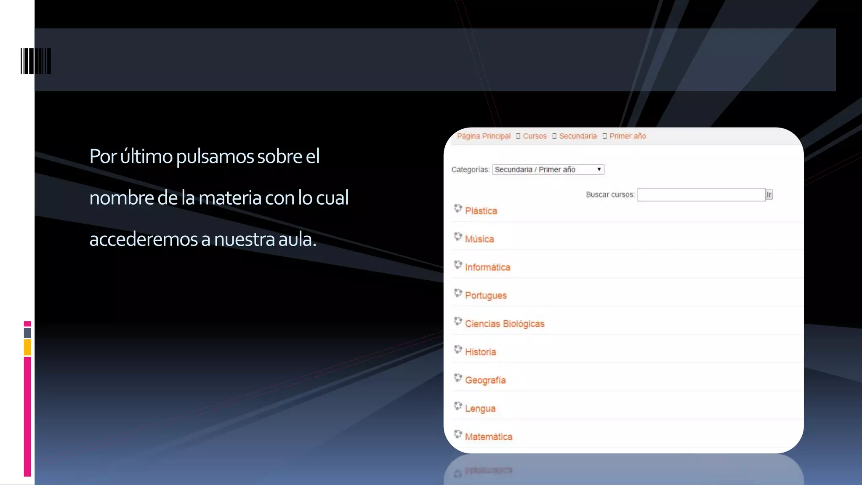Open the Primer año breadcrumb link

pyautogui.click(x=628, y=136)
